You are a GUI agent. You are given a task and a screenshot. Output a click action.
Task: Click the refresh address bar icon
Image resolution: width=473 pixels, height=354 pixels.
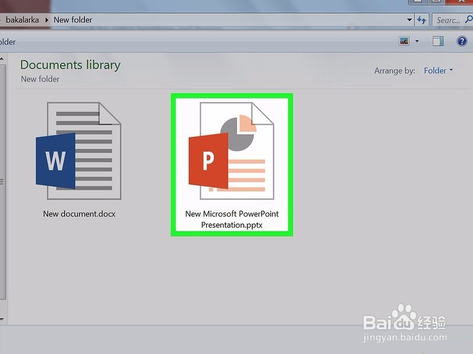tap(421, 20)
